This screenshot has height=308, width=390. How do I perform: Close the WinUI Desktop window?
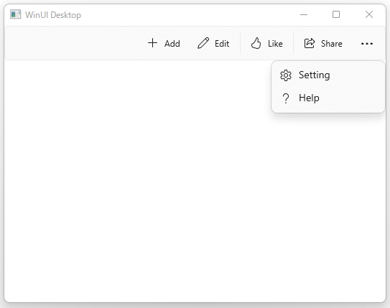point(369,14)
